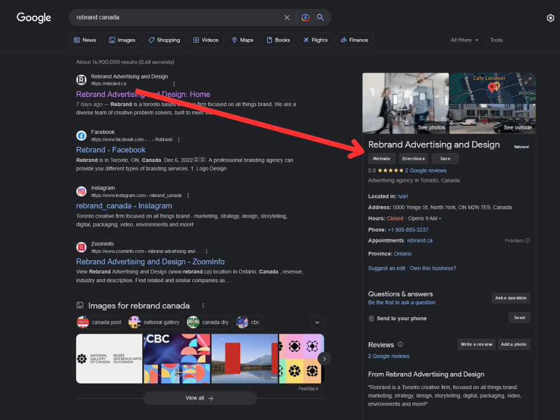Click the Rebrand site favicon
Viewport: 560px width, 420px height.
81,80
